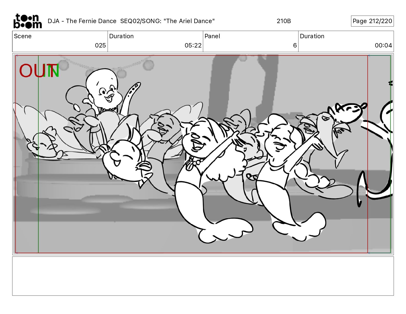Select the panel number '6'
Screen dimensions: 406x314
(295, 45)
